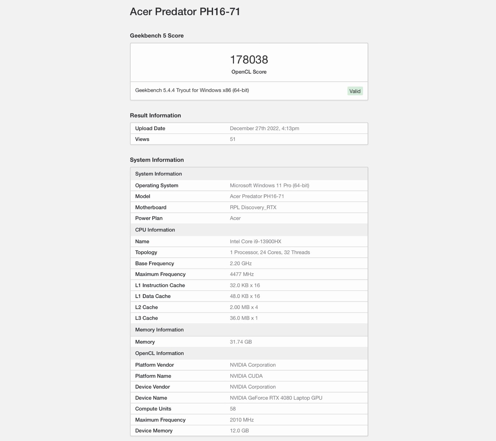
Task: Select the Geekbench 5.4.4 Tryout version text
Action: tap(192, 90)
